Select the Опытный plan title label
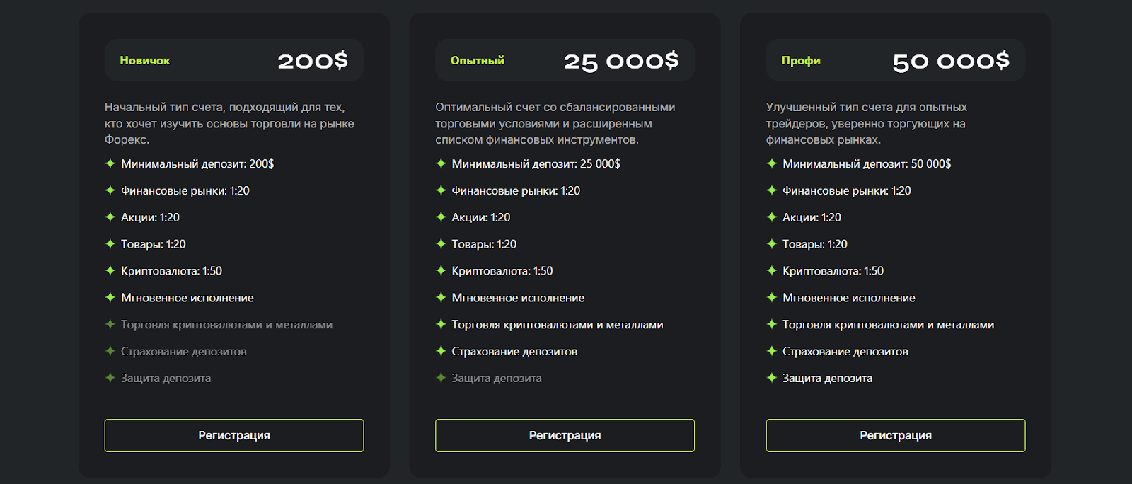The height and width of the screenshot is (484, 1132). click(x=478, y=61)
